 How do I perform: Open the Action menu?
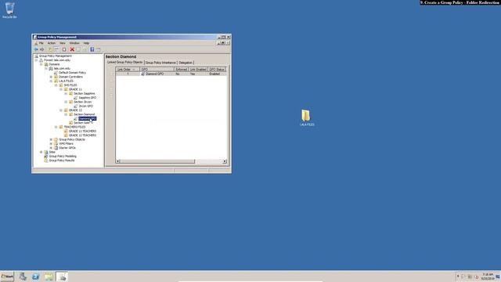(52, 43)
